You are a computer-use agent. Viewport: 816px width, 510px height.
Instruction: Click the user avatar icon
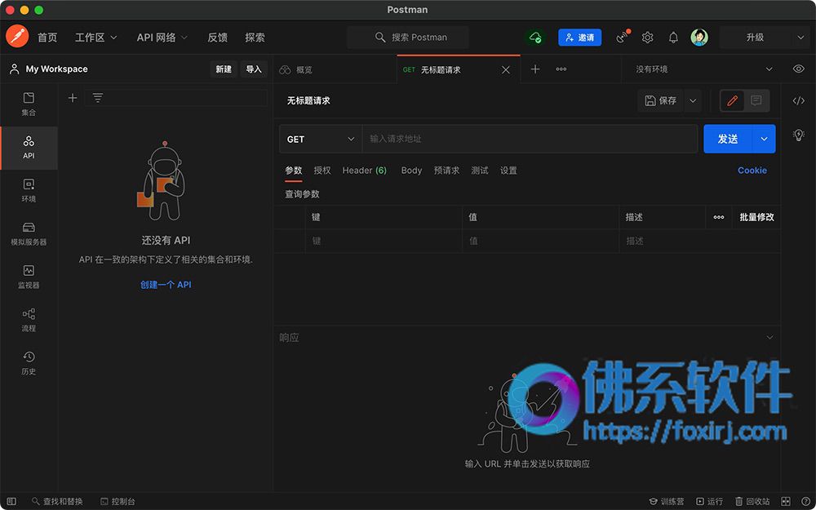click(699, 38)
